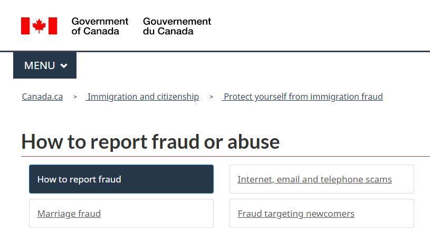
Task: Go to the Canada.ca breadcrumb link
Action: (x=42, y=97)
